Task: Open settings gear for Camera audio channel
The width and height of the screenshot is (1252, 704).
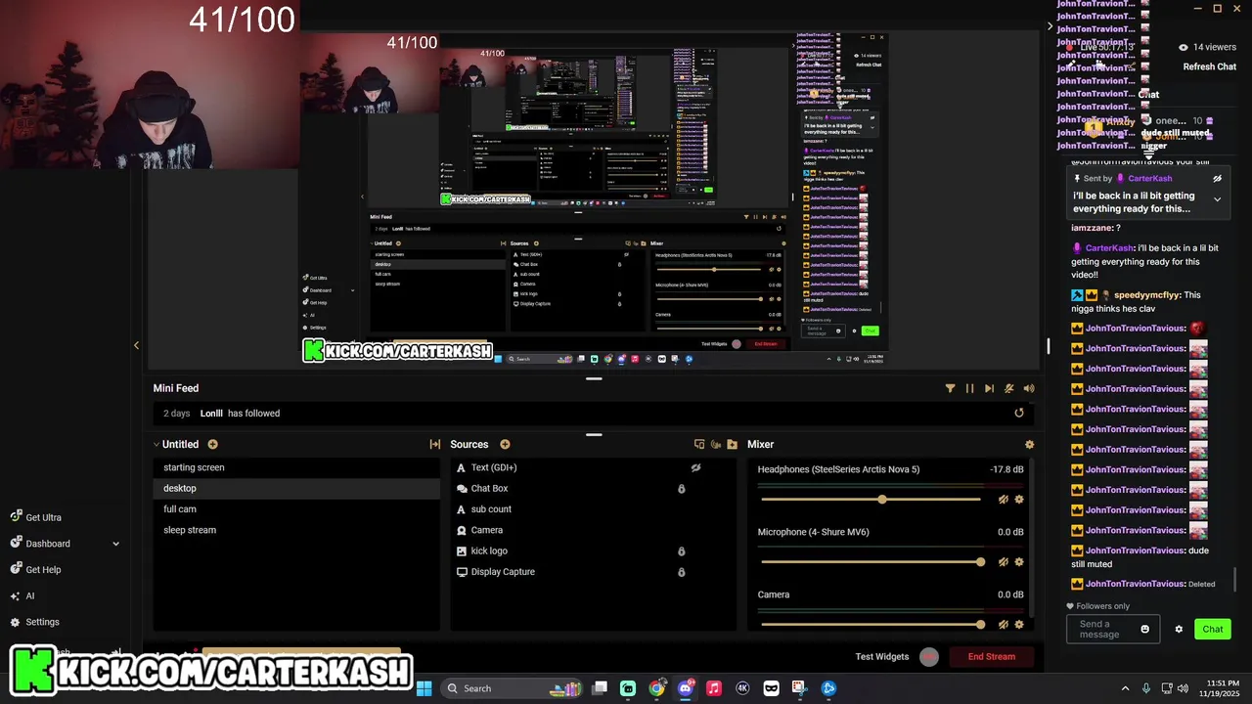Action: pos(1018,625)
